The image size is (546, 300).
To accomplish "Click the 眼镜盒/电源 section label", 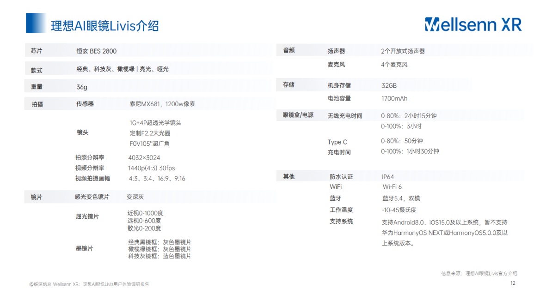I will (298, 115).
